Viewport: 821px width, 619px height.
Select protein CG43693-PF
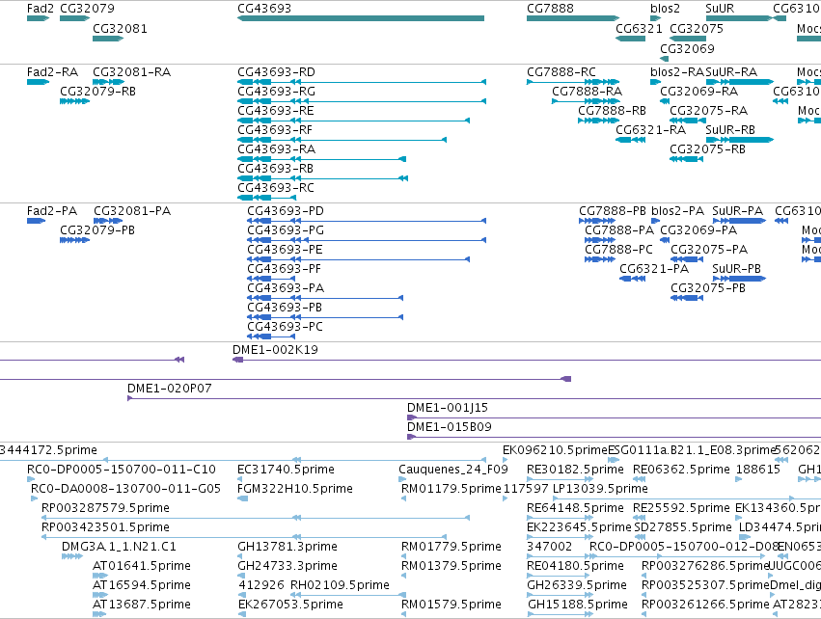(271, 279)
